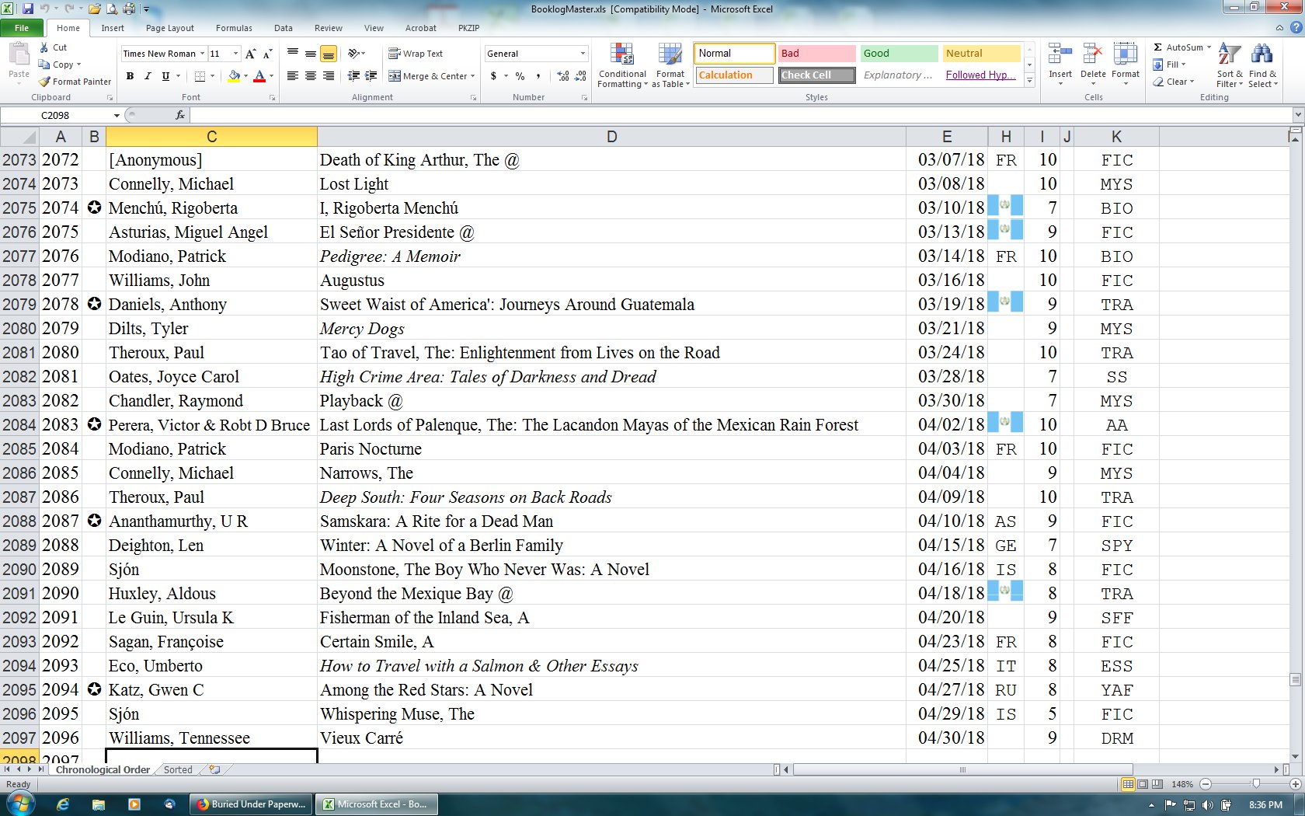Viewport: 1305px width, 816px height.
Task: Open the Name Box dropdown arrow
Action: pyautogui.click(x=117, y=115)
